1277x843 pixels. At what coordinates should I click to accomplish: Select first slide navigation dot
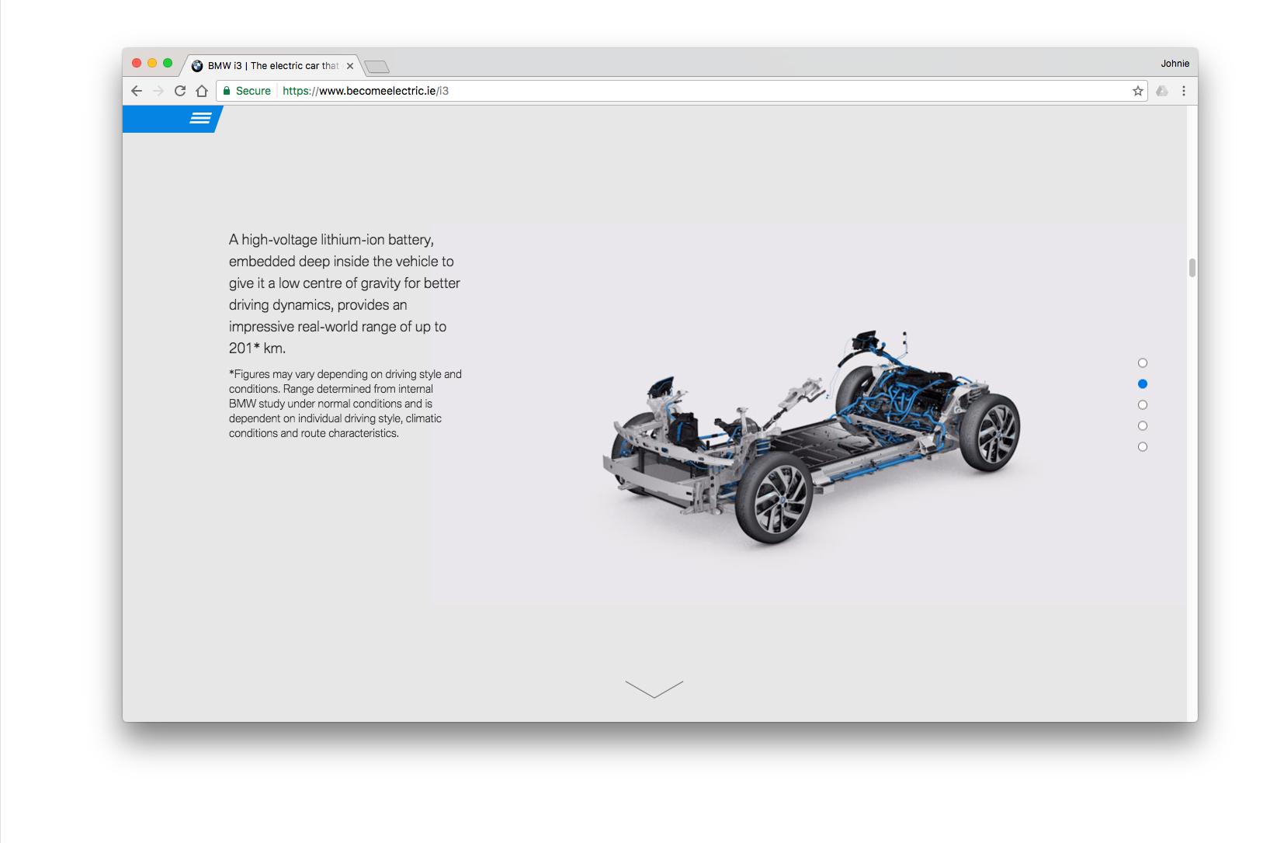click(1143, 363)
